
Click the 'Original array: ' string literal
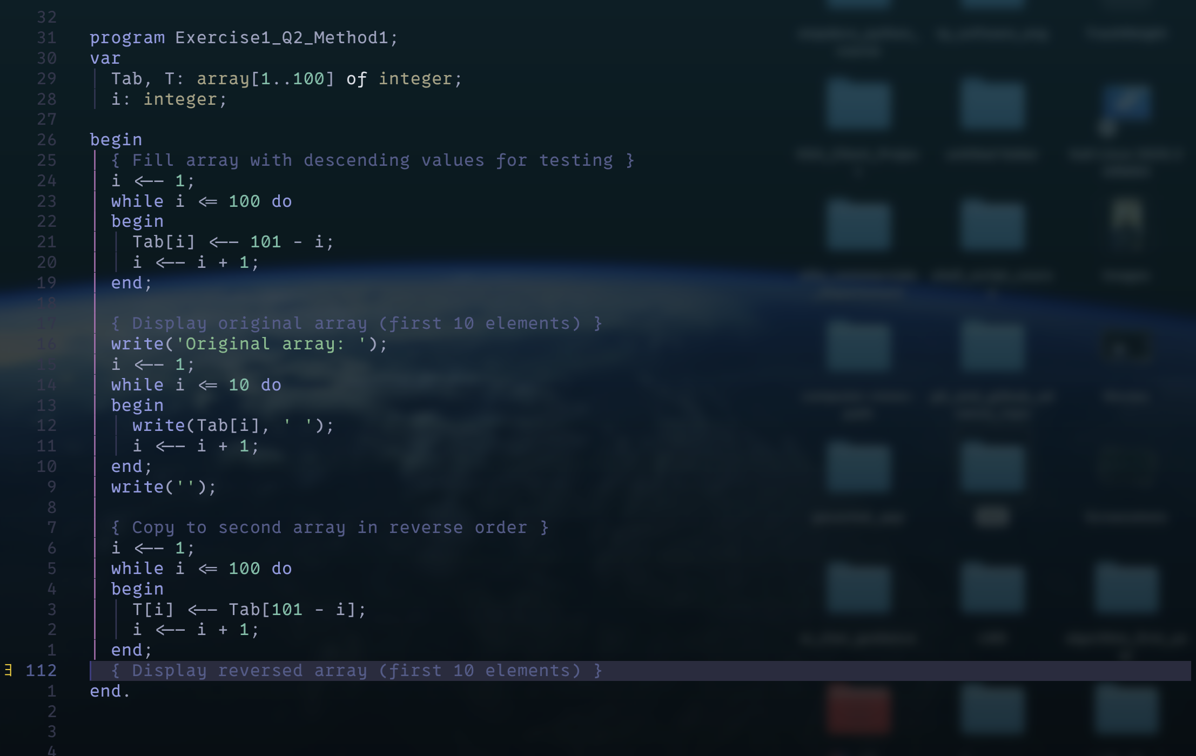[270, 344]
